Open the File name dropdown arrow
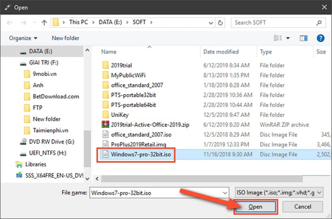This screenshot has height=219, width=332. pos(225,193)
